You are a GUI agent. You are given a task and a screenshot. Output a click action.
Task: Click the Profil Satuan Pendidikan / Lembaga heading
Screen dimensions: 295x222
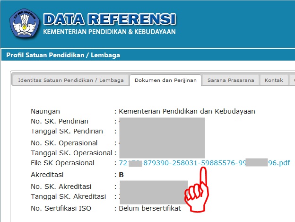pyautogui.click(x=63, y=55)
